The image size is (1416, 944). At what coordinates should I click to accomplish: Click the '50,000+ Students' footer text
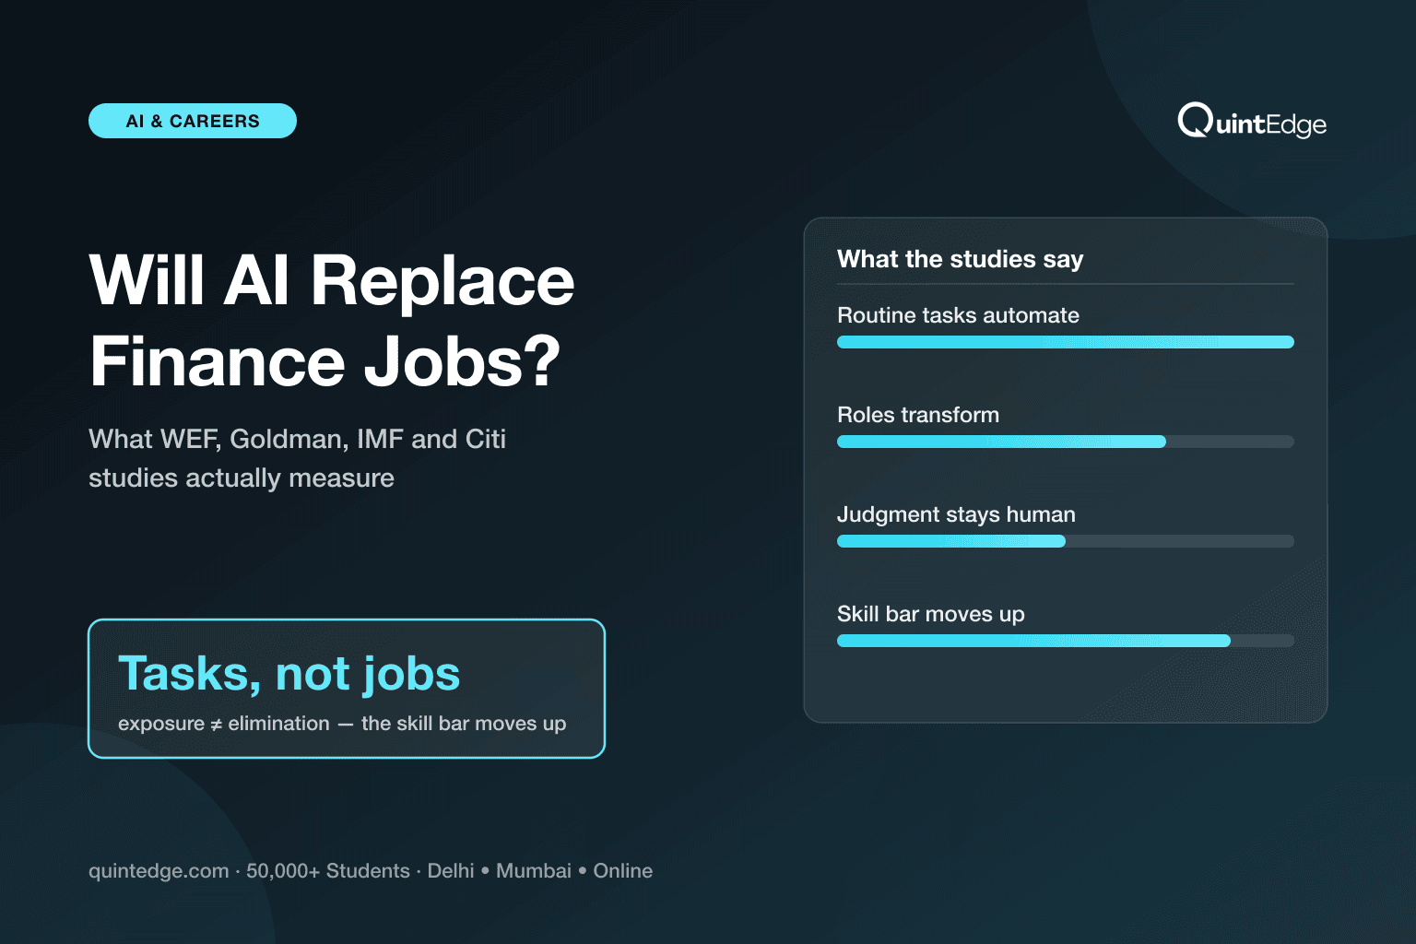328,871
